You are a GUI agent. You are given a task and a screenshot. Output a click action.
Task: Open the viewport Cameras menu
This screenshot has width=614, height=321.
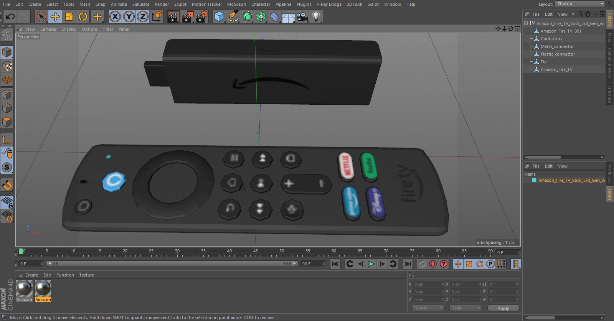click(48, 29)
